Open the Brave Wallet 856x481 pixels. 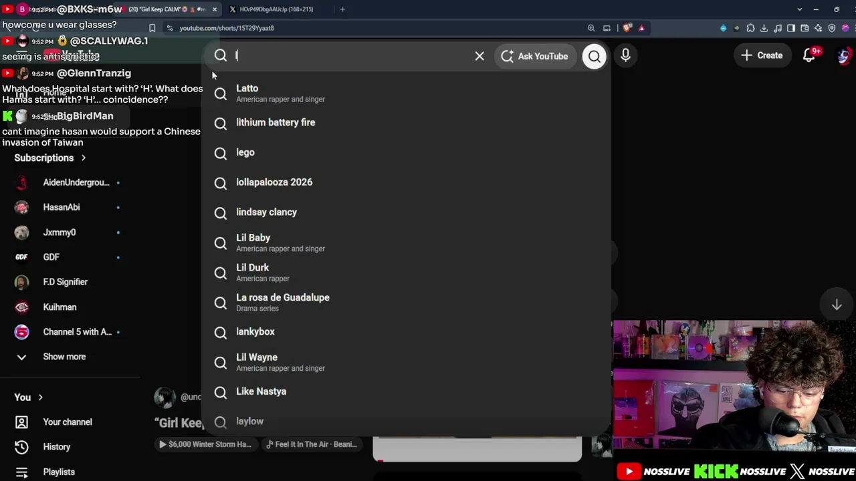point(805,28)
